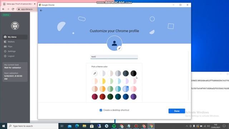Select the yellow theme color swatch

point(103,81)
